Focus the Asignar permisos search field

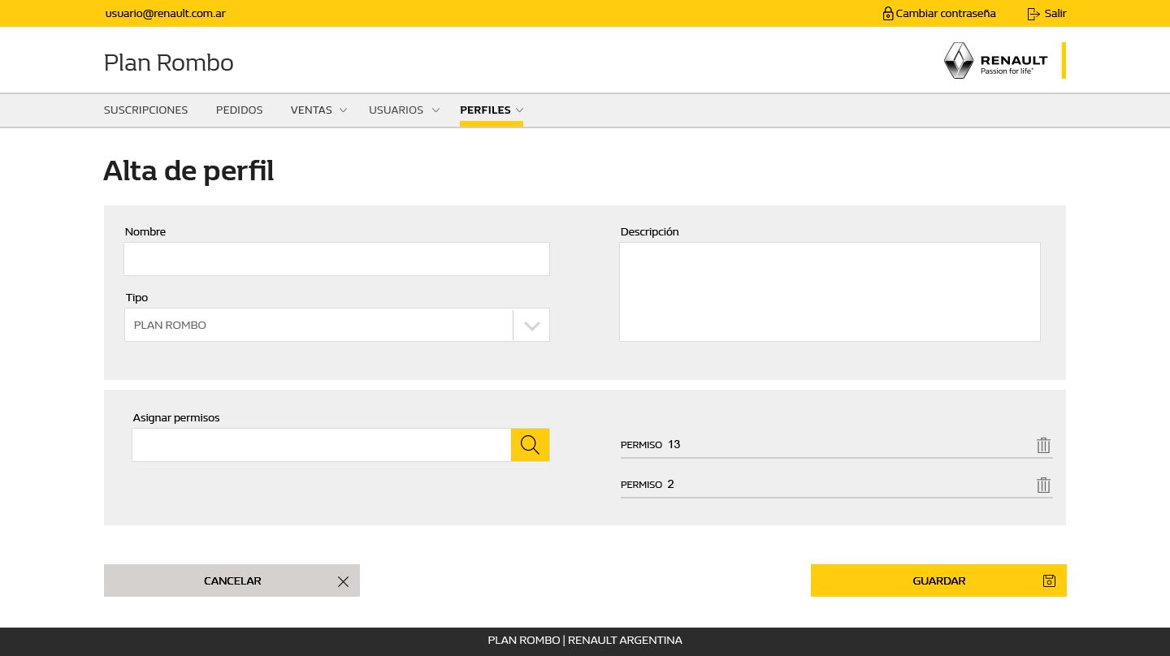pyautogui.click(x=321, y=445)
